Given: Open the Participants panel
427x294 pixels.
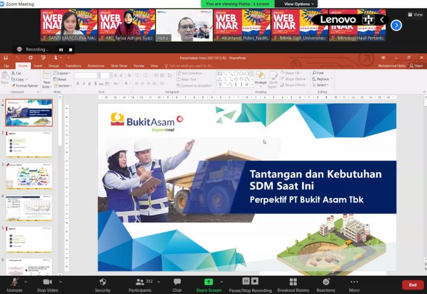Looking at the screenshot, I should pos(140,285).
